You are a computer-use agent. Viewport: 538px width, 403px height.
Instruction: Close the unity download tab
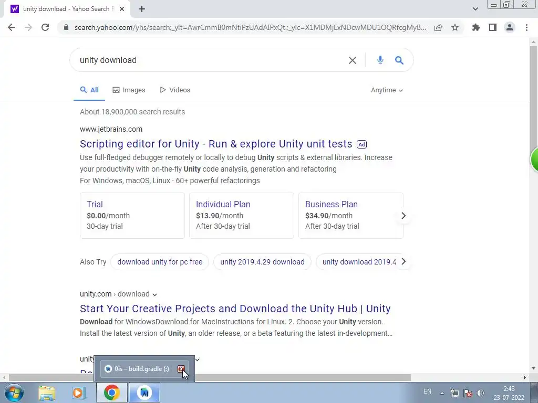pos(122,9)
